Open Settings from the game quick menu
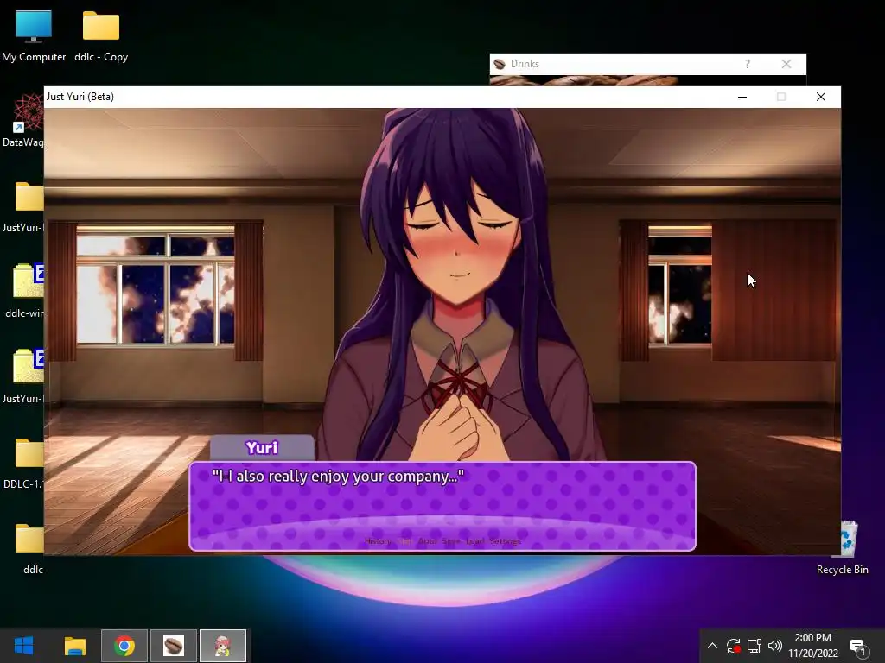 (505, 541)
